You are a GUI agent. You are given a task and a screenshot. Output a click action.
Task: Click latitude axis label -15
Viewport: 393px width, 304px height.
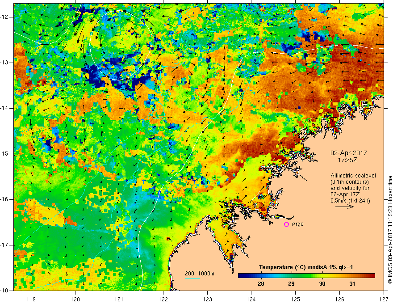[5, 154]
